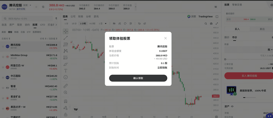Select the brush drawing tool
273x118 pixels.
pyautogui.click(x=66, y=64)
